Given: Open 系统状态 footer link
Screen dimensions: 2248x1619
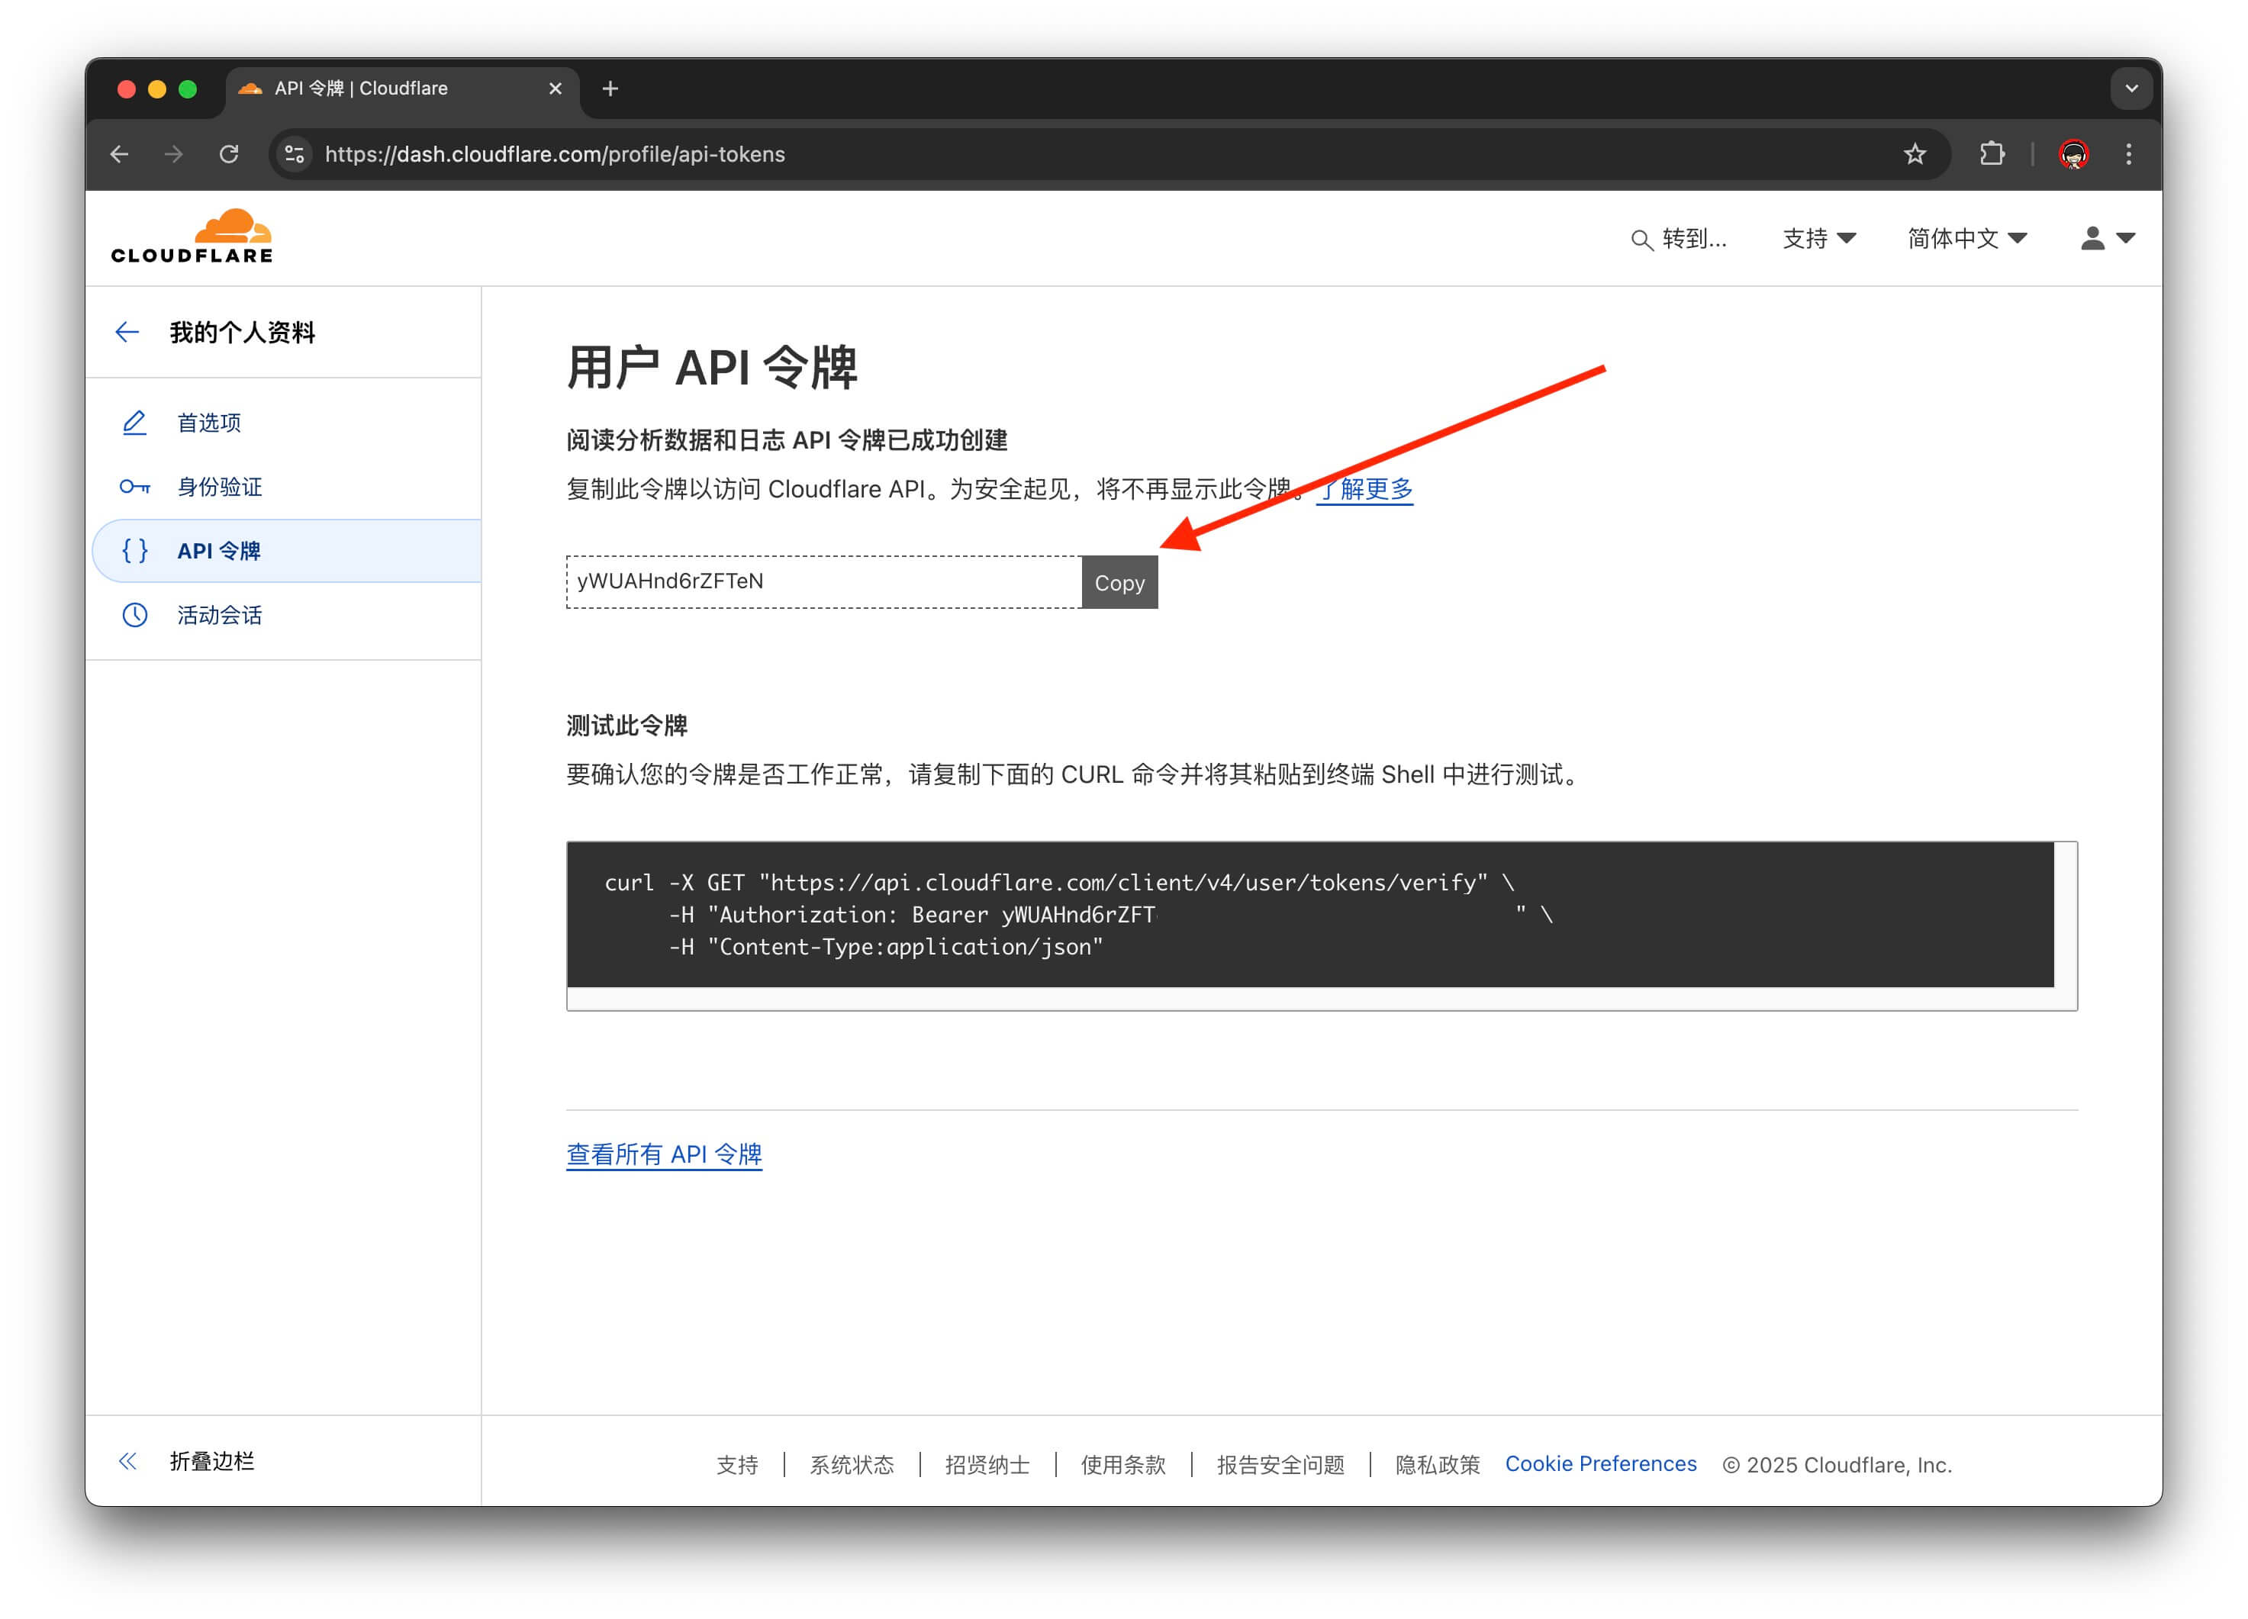Looking at the screenshot, I should coord(852,1466).
